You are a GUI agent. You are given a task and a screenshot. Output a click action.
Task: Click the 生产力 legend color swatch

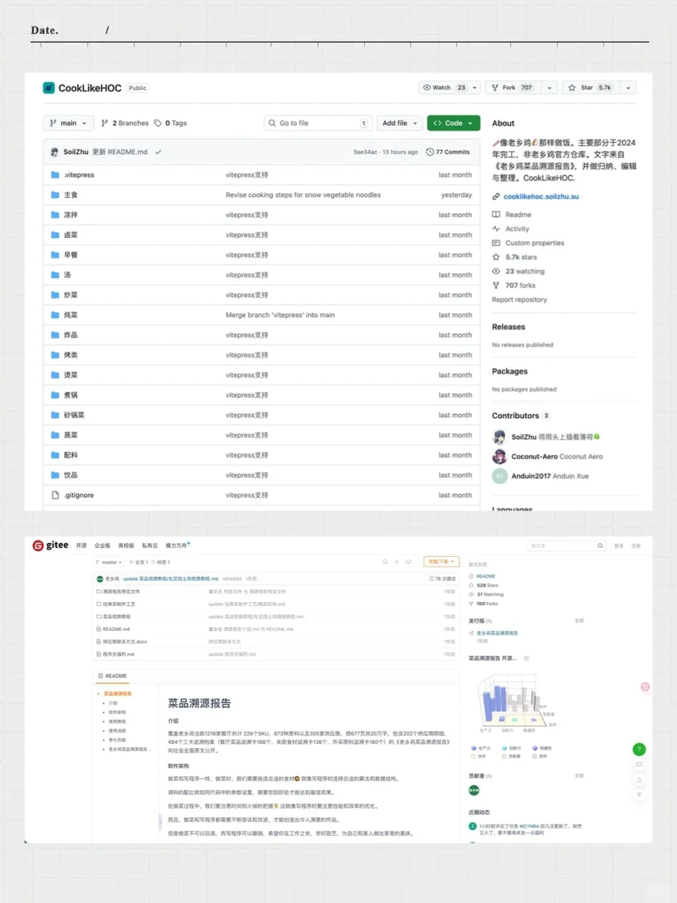474,748
